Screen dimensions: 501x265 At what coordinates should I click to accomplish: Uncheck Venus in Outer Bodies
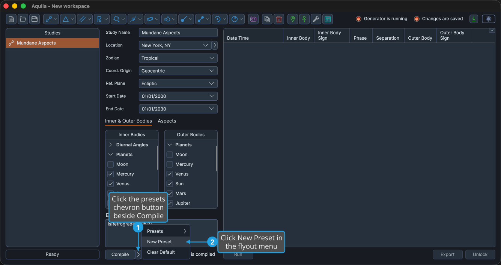tap(170, 174)
